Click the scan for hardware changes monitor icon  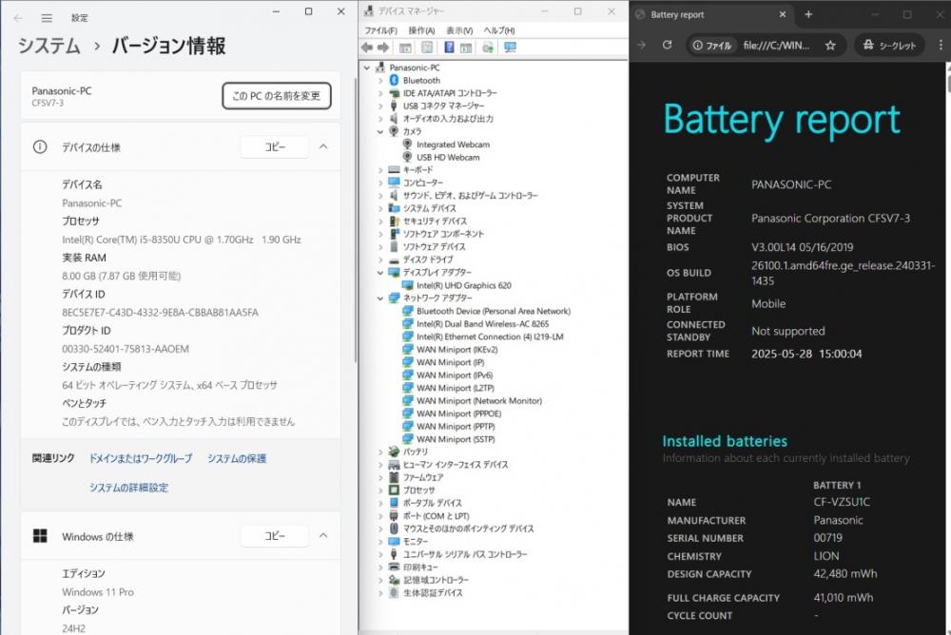[510, 48]
